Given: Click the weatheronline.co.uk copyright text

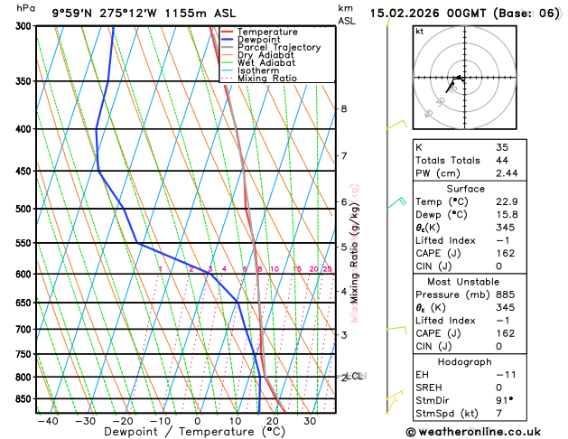Looking at the screenshot, I should pyautogui.click(x=473, y=432).
